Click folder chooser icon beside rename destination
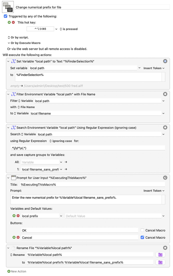This screenshot has height=276, width=173. coord(160,262)
